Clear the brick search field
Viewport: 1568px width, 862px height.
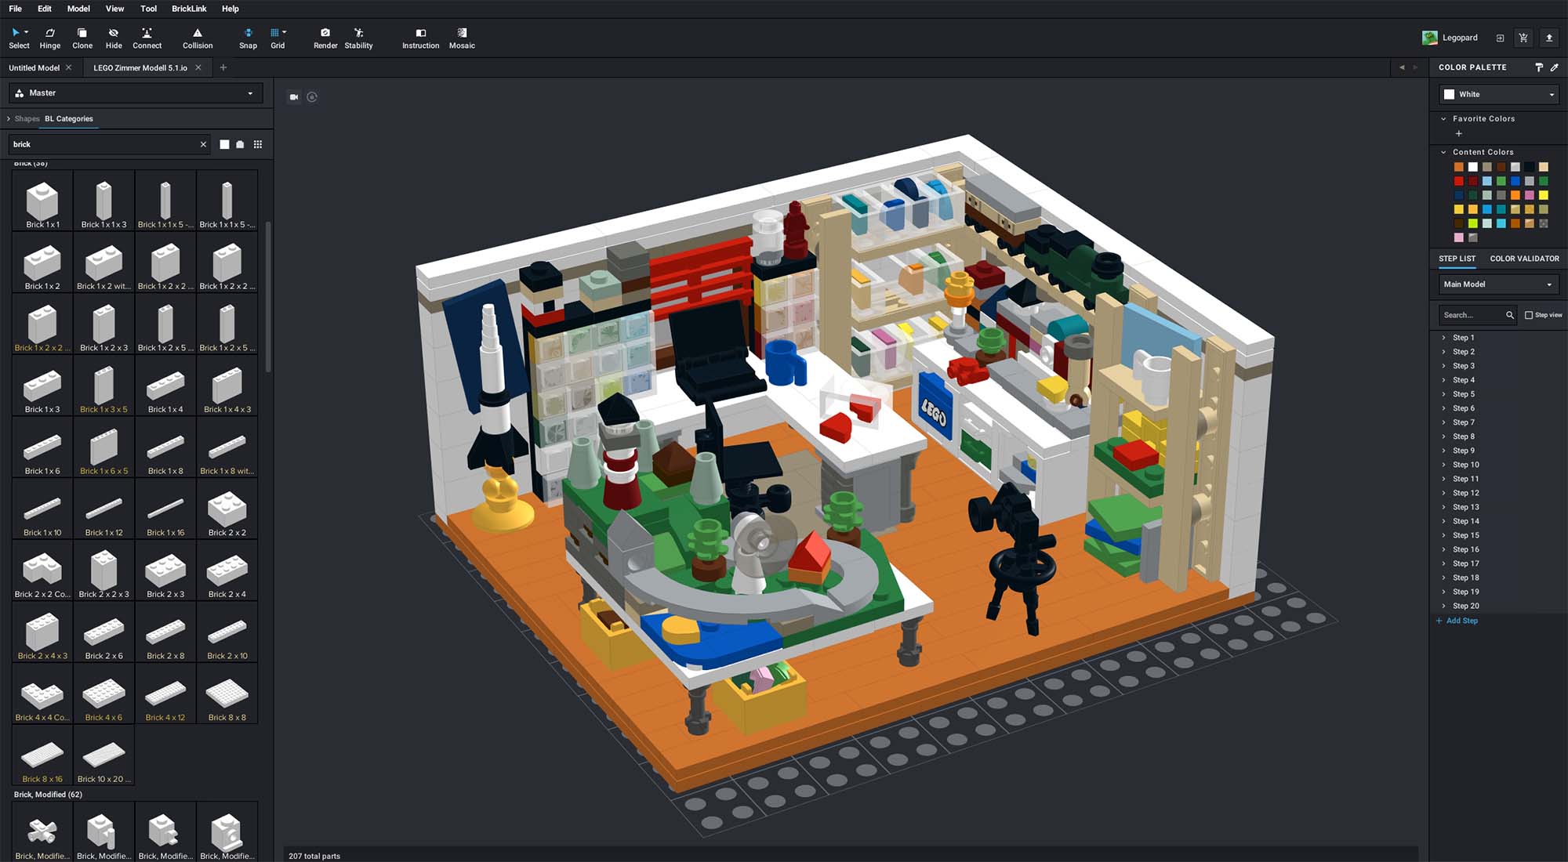click(203, 144)
